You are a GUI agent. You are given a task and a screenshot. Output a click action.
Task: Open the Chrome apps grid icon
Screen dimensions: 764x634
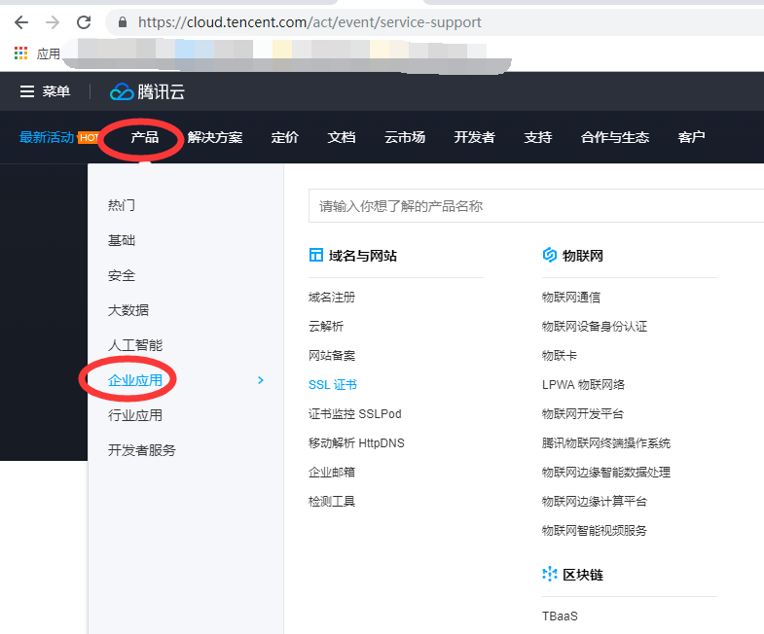[20, 53]
